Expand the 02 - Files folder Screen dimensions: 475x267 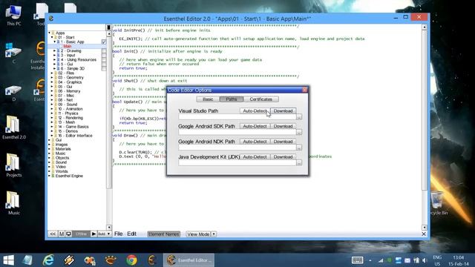pyautogui.click(x=52, y=73)
